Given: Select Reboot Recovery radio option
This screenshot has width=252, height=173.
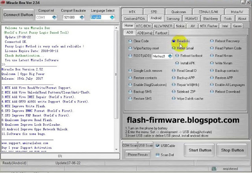Looking at the screenshot, I should pos(225,41).
